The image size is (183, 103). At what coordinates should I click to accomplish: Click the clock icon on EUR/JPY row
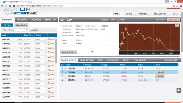[x=49, y=70]
